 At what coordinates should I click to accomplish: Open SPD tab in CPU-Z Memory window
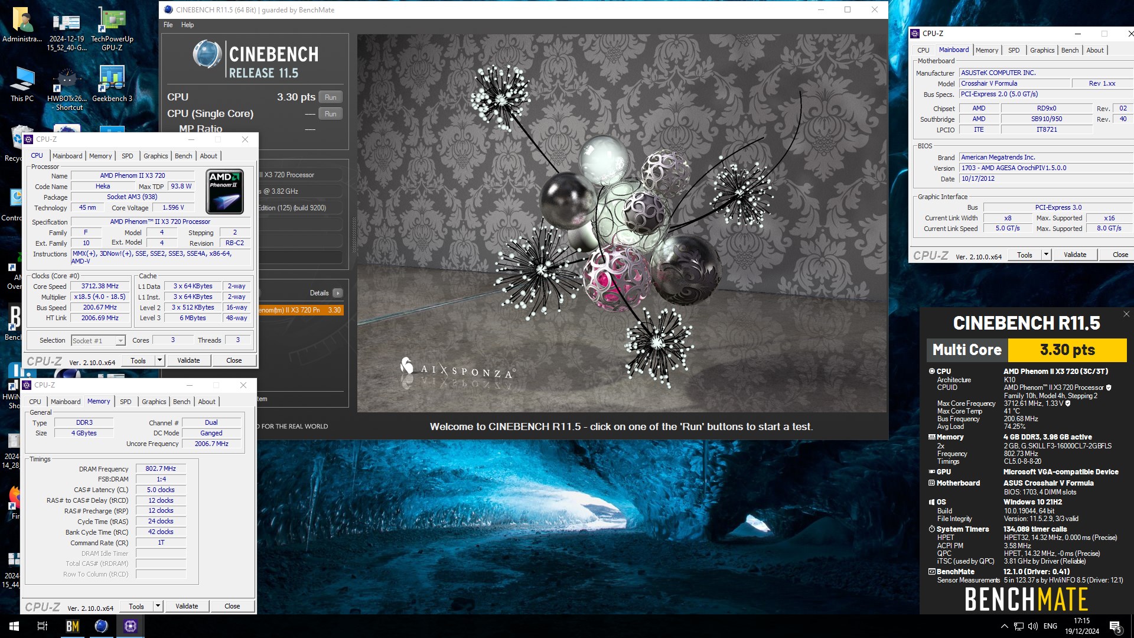(126, 402)
